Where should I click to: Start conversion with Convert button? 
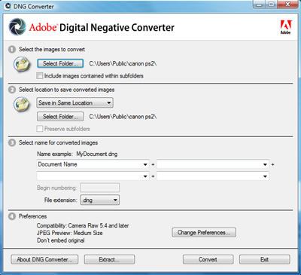pyautogui.click(x=208, y=259)
